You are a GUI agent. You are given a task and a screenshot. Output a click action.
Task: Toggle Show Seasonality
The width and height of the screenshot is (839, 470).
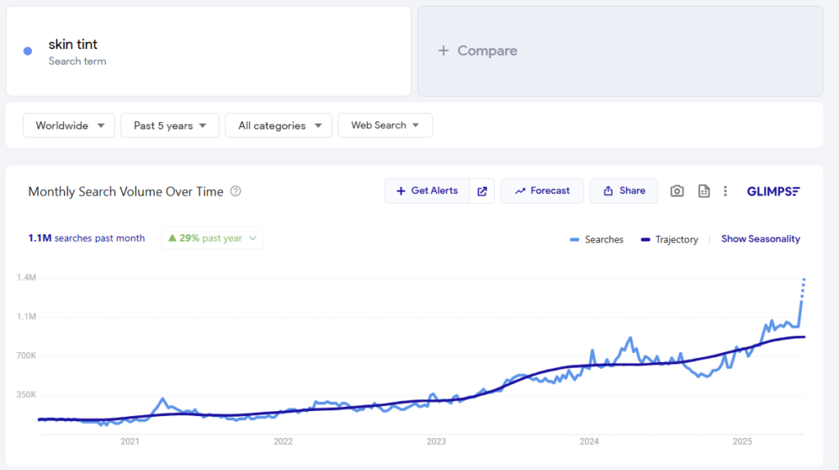coord(760,239)
